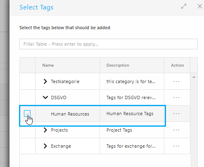Viewport: 204px width, 167px height.
Task: Open action menu for DSGVO row
Action: [x=176, y=97]
